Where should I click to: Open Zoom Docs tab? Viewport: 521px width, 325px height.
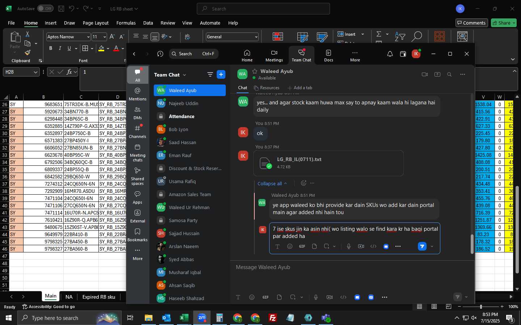coord(329,55)
